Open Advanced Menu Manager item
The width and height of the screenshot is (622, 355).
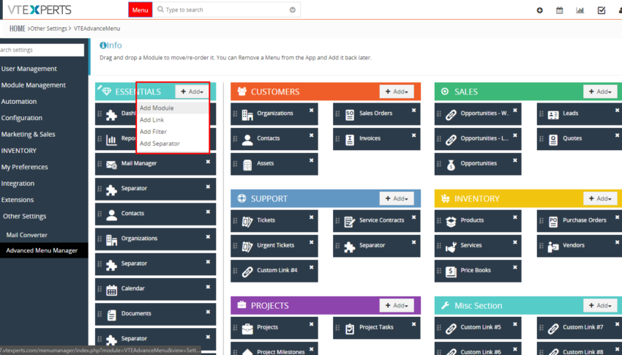coord(42,250)
